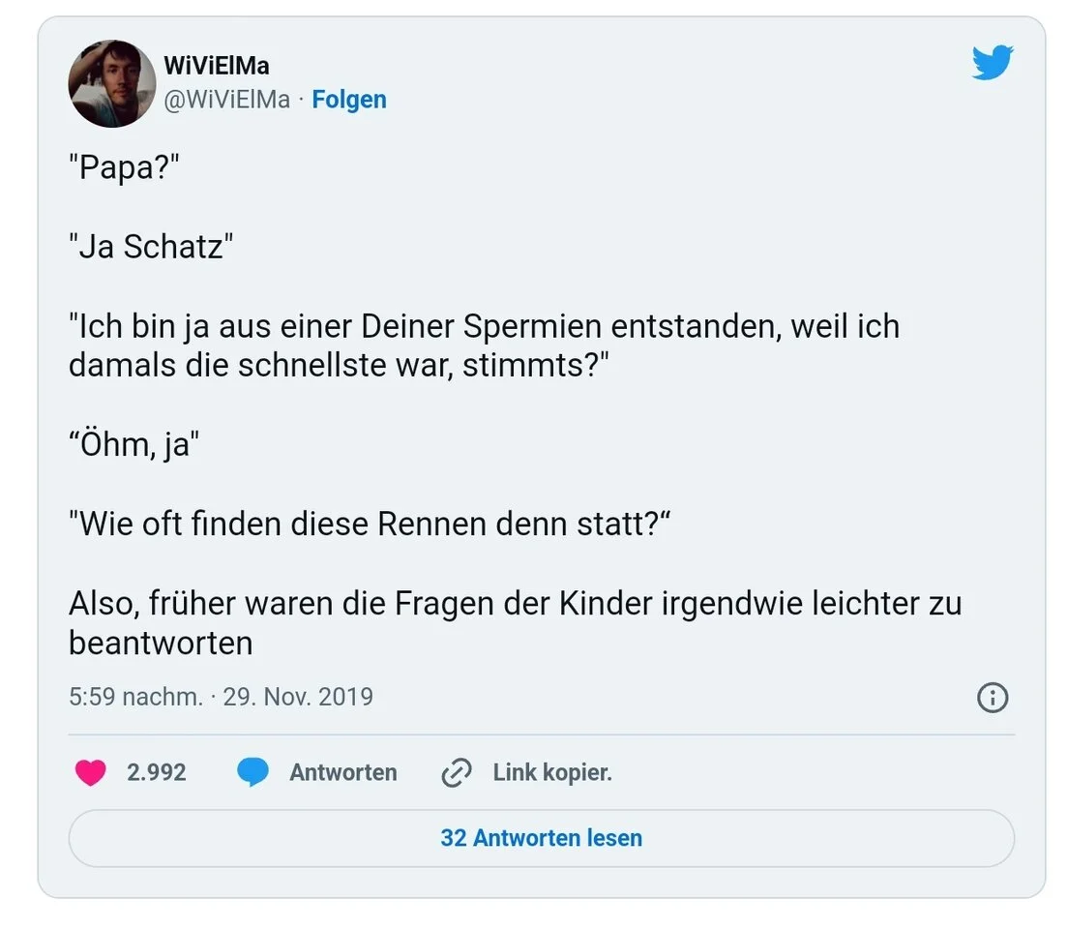Open the tweet info circle icon
The width and height of the screenshot is (1068, 929).
pos(993,697)
